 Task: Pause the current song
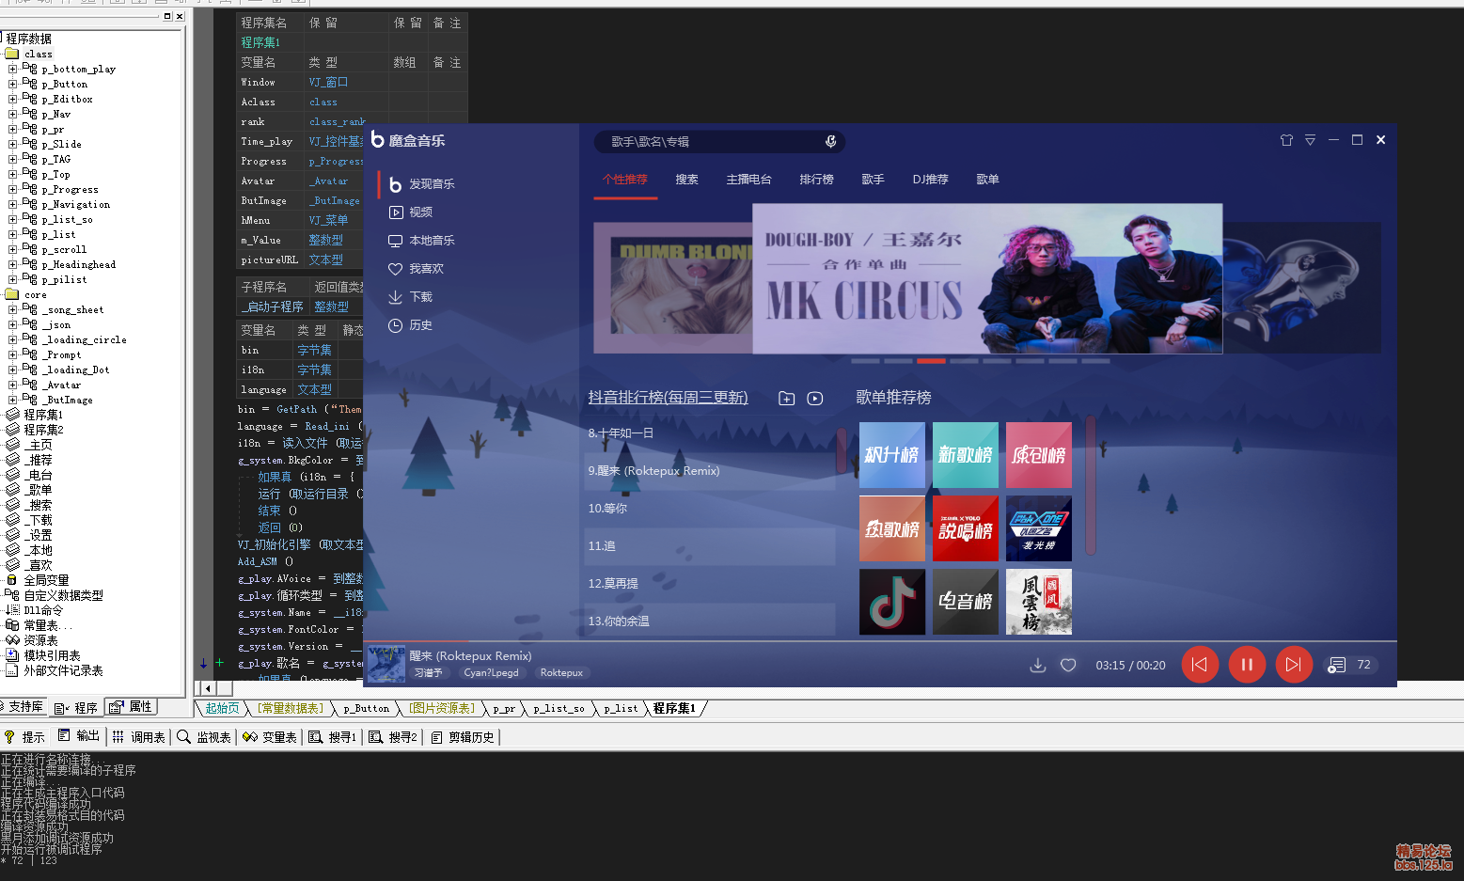click(1247, 665)
